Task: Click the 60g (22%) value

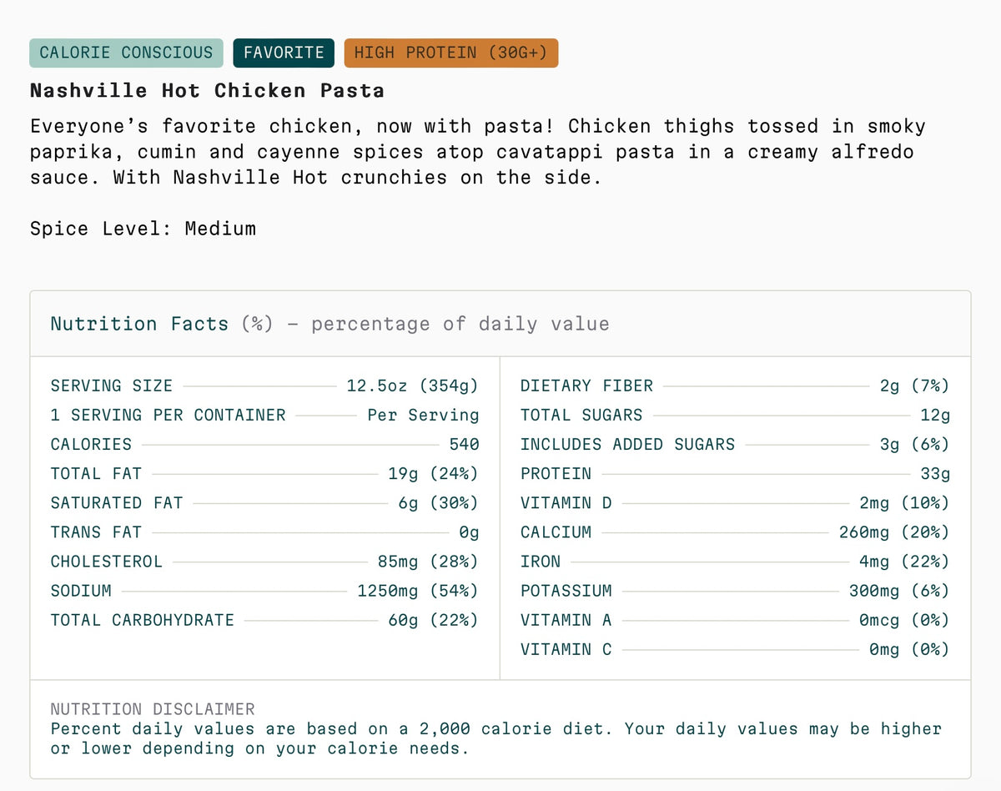Action: 434,619
